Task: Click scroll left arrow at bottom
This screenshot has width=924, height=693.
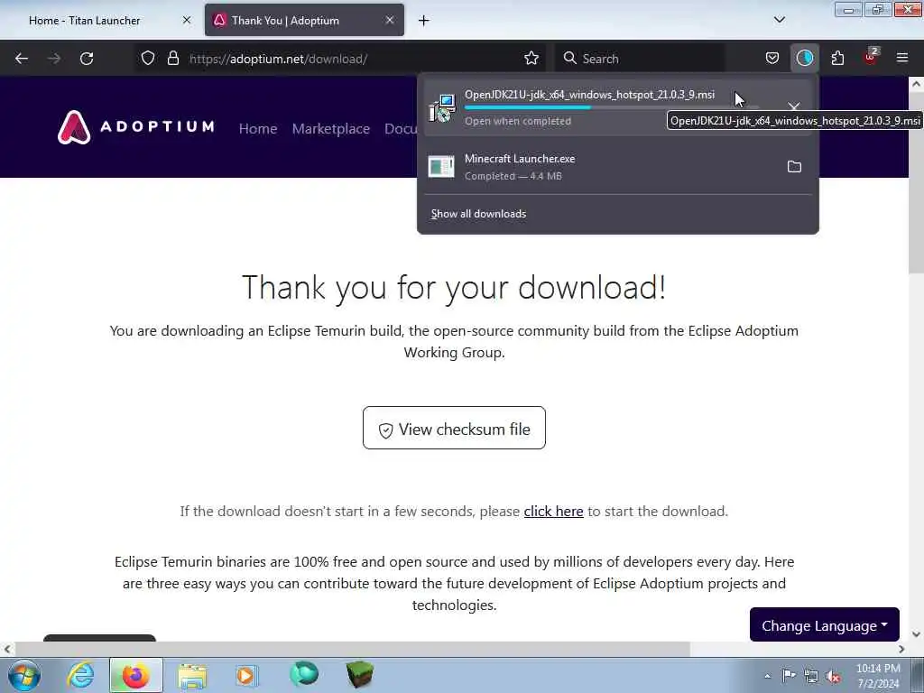Action: coord(7,649)
